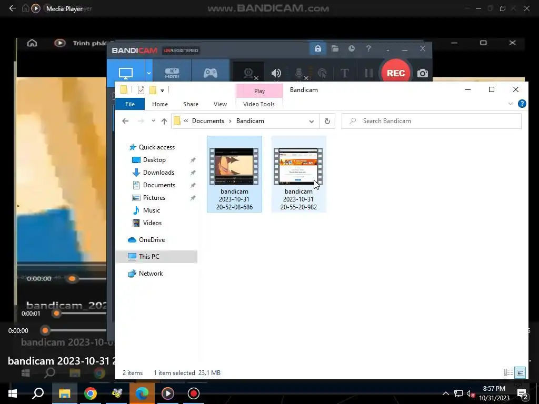Open recent locations dropdown arrow

click(153, 121)
